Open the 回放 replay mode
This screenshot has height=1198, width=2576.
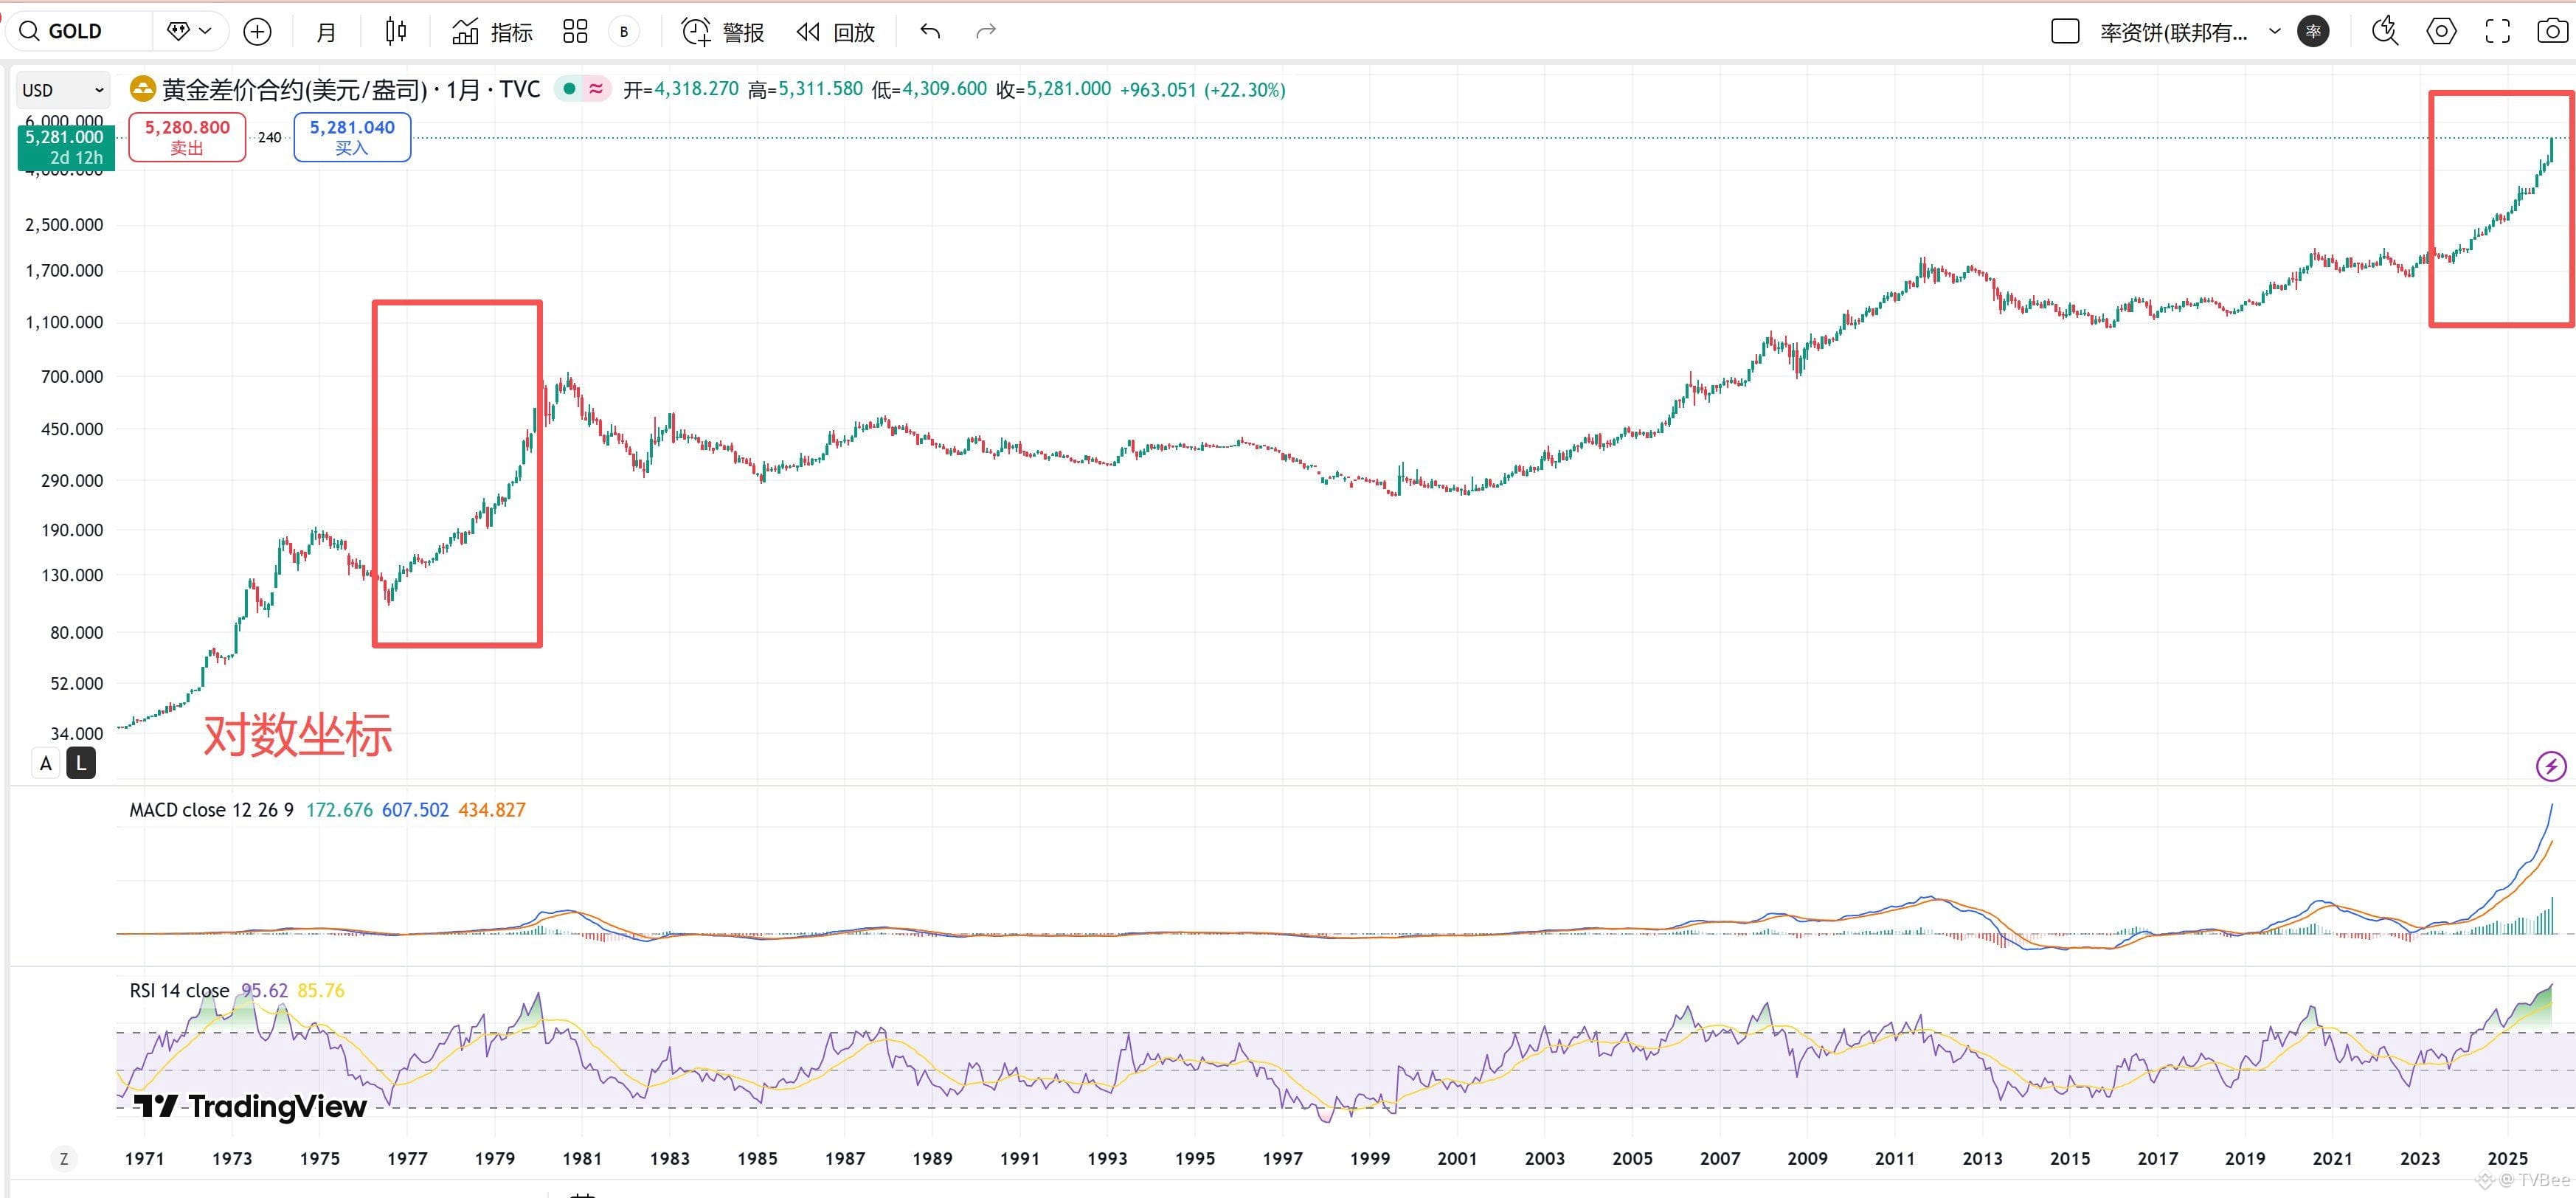(836, 32)
